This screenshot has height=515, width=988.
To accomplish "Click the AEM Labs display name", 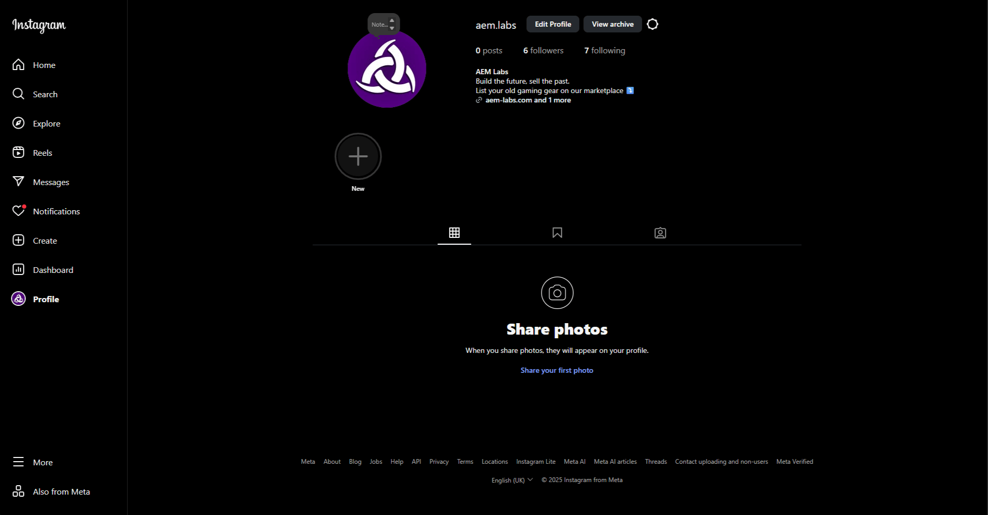I will pyautogui.click(x=492, y=72).
